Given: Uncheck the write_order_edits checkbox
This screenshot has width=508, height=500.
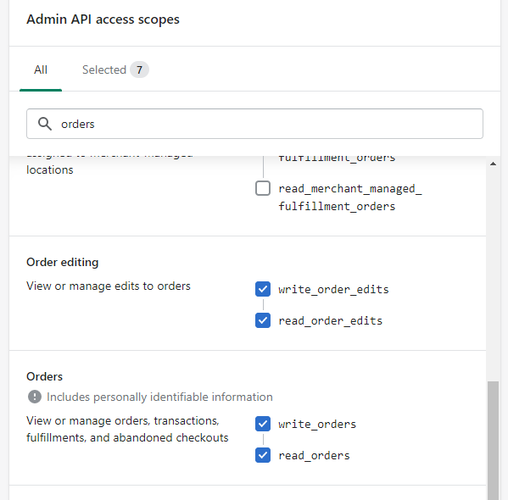Looking at the screenshot, I should click(x=263, y=289).
